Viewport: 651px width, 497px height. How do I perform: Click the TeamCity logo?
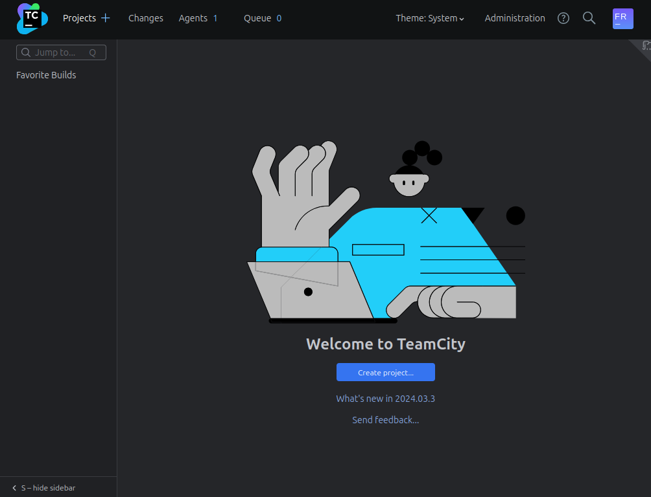point(32,19)
